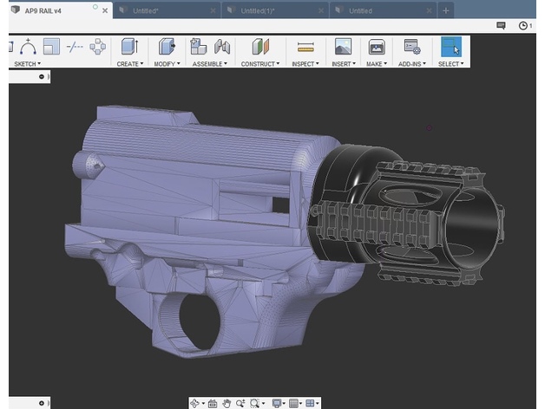Click the Add-Ins scripts icon
This screenshot has height=409, width=545.
click(x=412, y=47)
